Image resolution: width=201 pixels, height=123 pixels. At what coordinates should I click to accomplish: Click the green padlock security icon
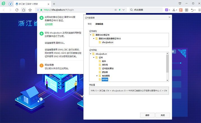(41, 10)
